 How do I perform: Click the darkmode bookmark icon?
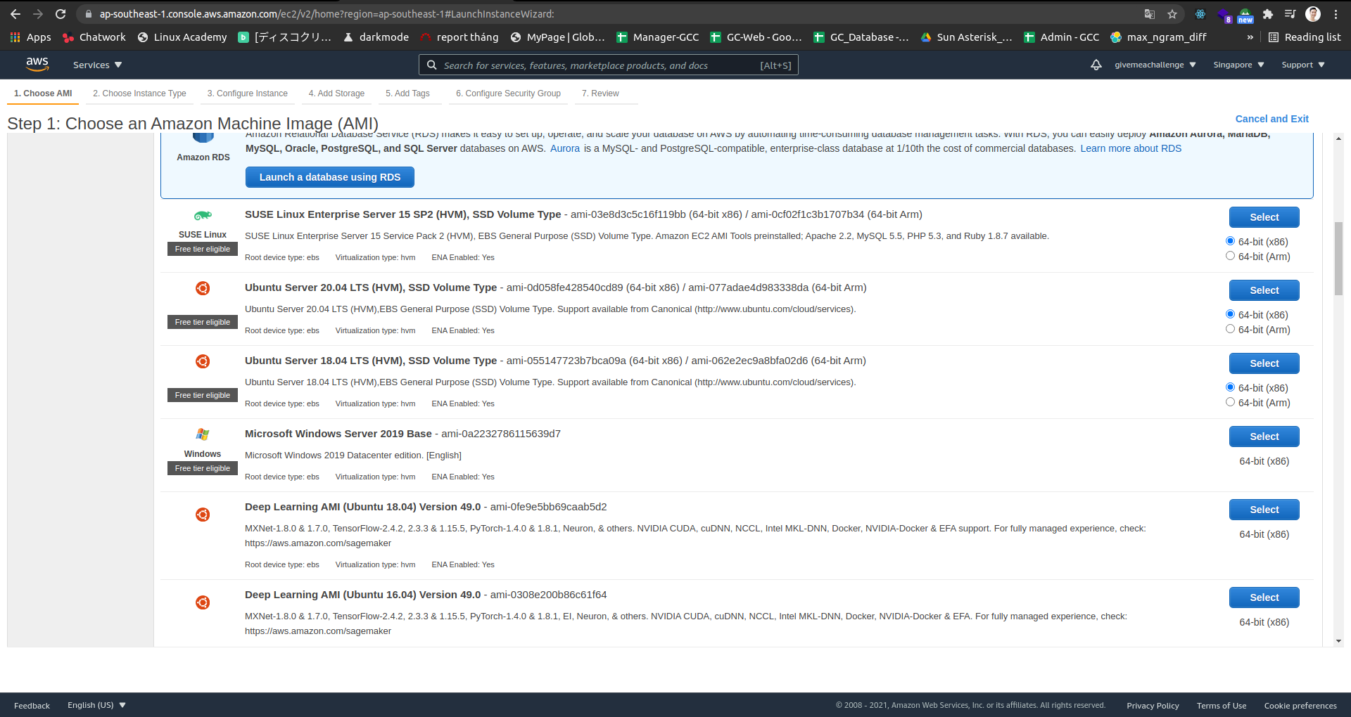pos(348,37)
